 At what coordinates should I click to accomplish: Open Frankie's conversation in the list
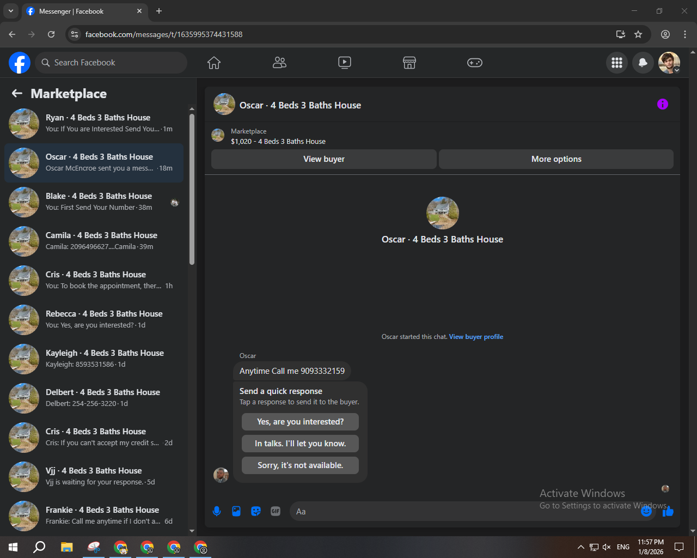pyautogui.click(x=94, y=516)
